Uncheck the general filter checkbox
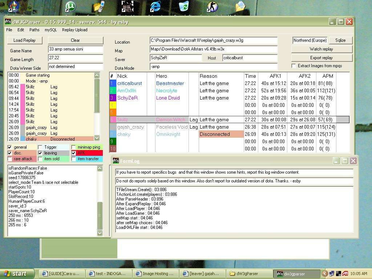Image resolution: width=372 pixels, height=279 pixels. point(10,147)
